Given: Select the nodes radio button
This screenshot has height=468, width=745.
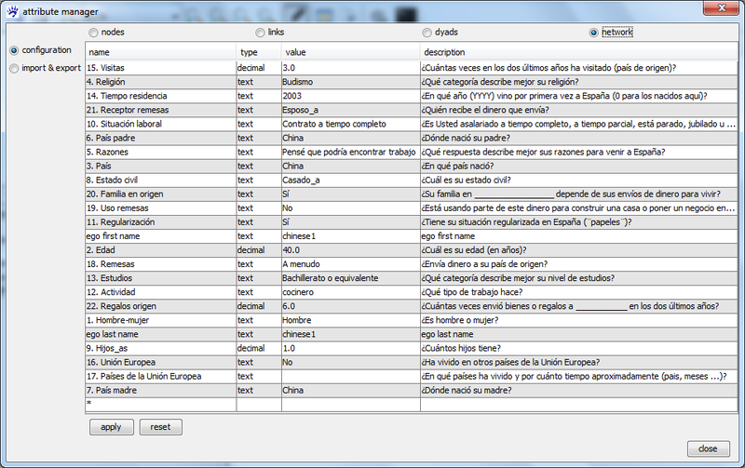Looking at the screenshot, I should [x=94, y=33].
